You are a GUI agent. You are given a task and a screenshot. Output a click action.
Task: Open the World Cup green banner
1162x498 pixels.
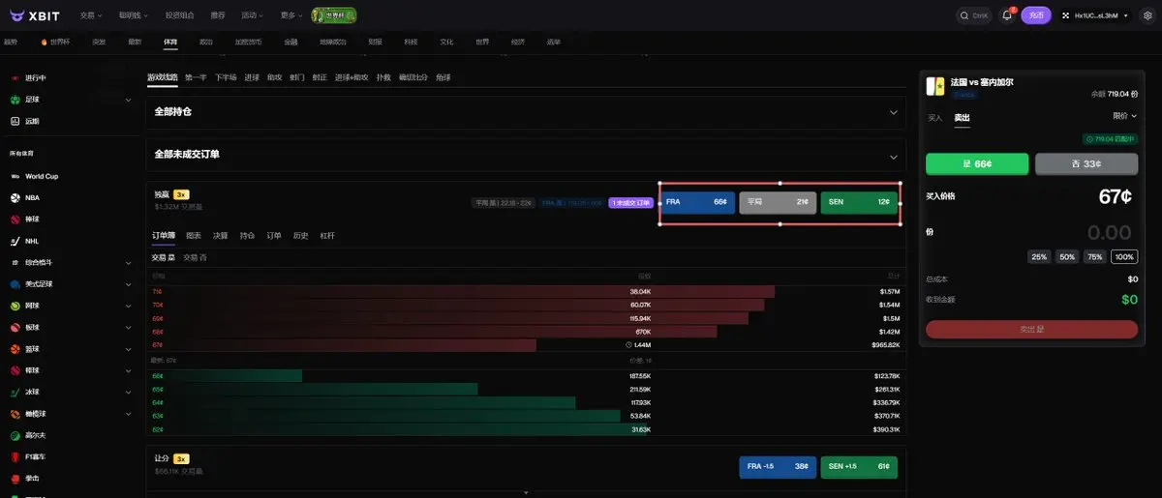pos(333,15)
